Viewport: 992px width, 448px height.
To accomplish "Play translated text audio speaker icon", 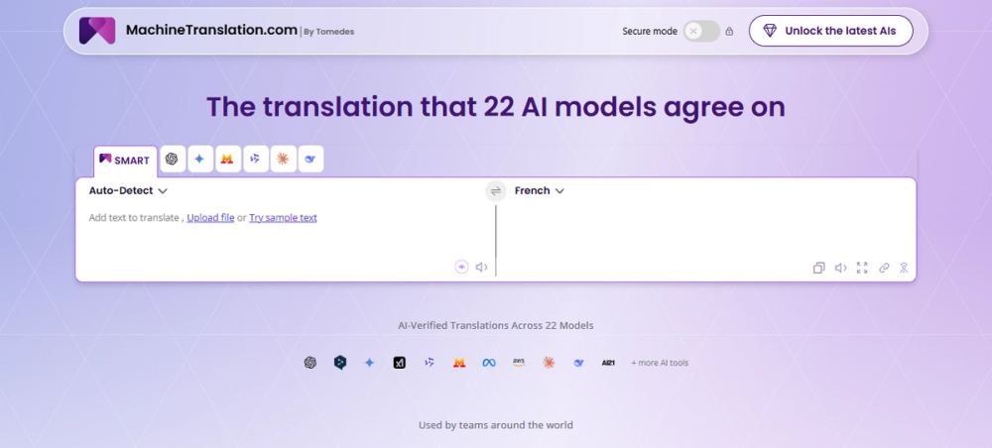I will tap(841, 268).
